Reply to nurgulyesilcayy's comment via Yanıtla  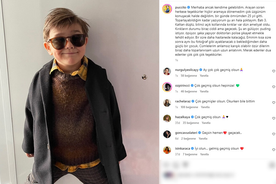point(204,76)
